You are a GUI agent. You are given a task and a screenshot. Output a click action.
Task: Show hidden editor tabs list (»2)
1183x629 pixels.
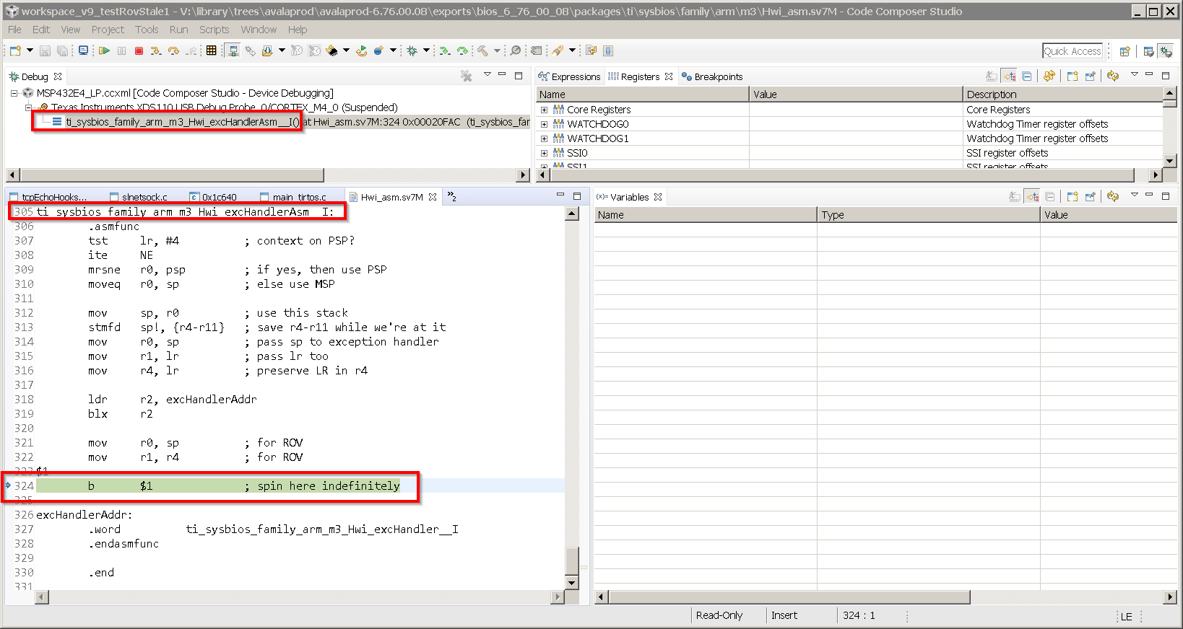452,196
